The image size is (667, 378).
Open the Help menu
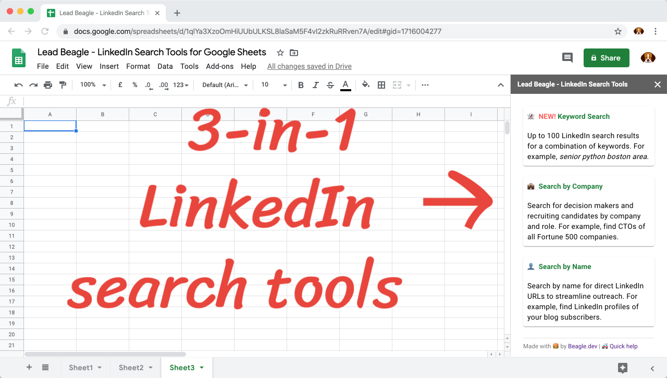click(x=249, y=66)
